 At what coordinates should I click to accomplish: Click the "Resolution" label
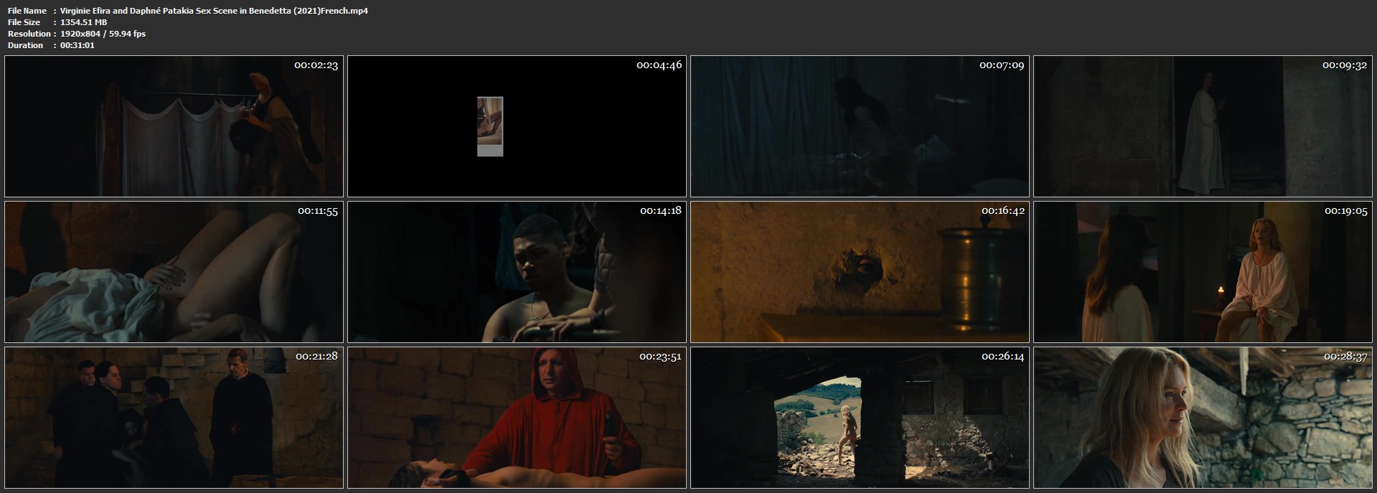pyautogui.click(x=29, y=34)
